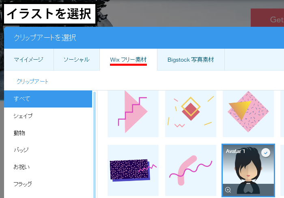Select the すべて category
Screen dimensions: 284x198
point(48,99)
